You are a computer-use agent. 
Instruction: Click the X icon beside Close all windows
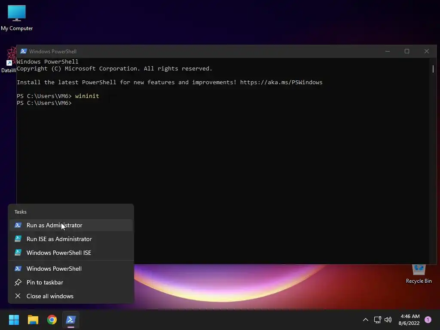(x=18, y=296)
